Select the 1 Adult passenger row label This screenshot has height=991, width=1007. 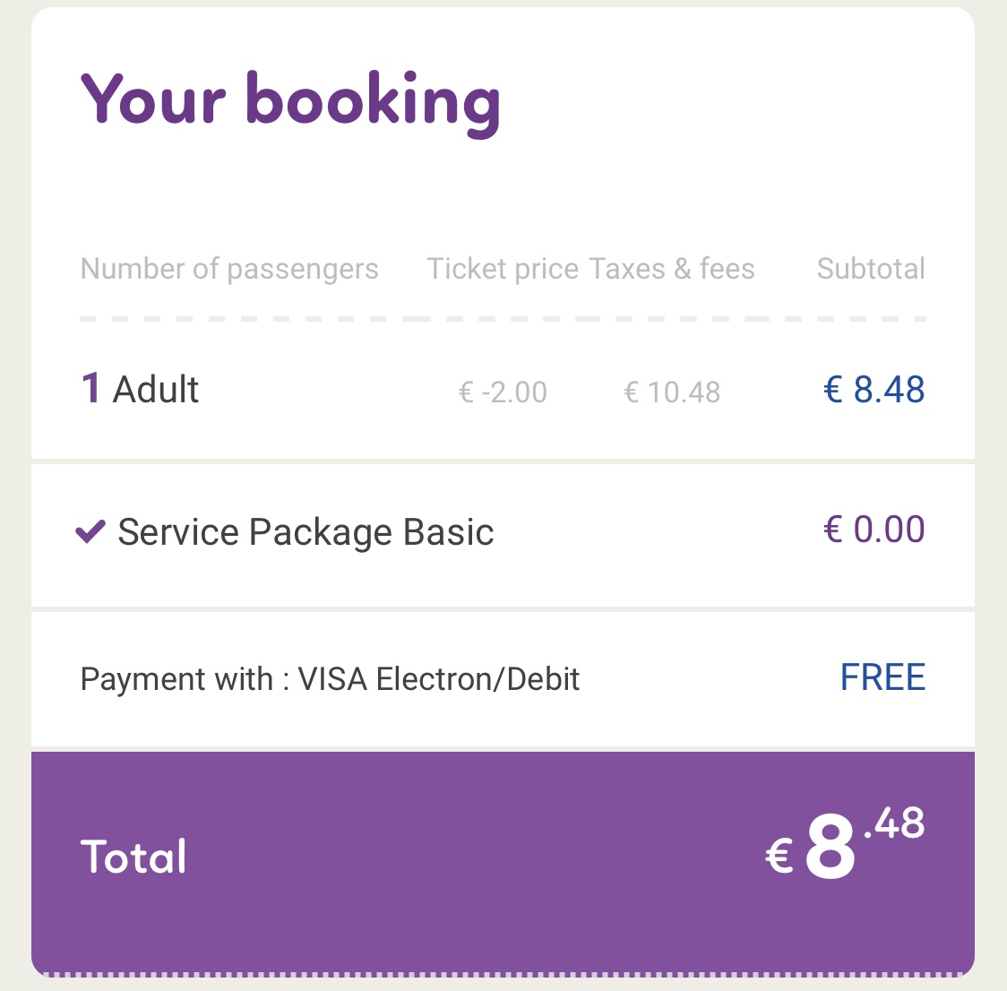pos(140,389)
